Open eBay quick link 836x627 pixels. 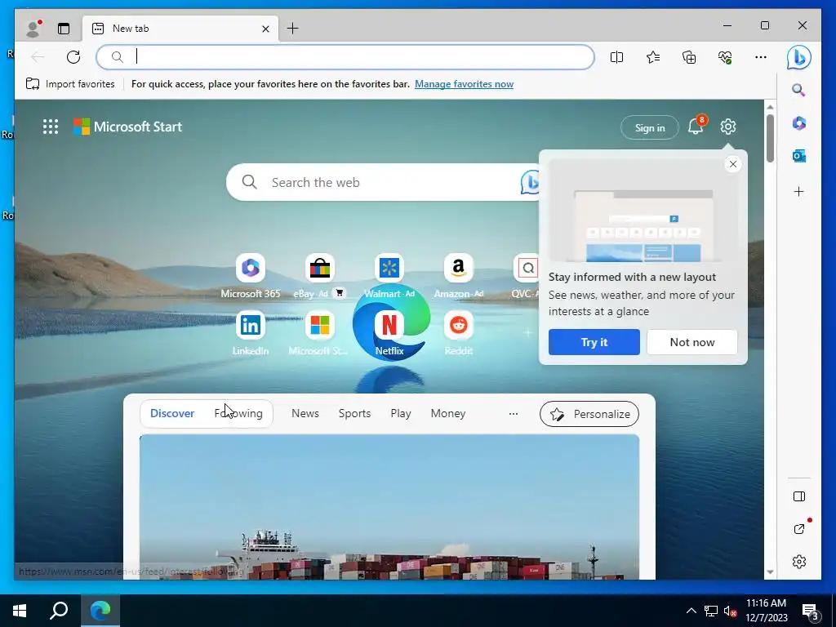coord(319,276)
